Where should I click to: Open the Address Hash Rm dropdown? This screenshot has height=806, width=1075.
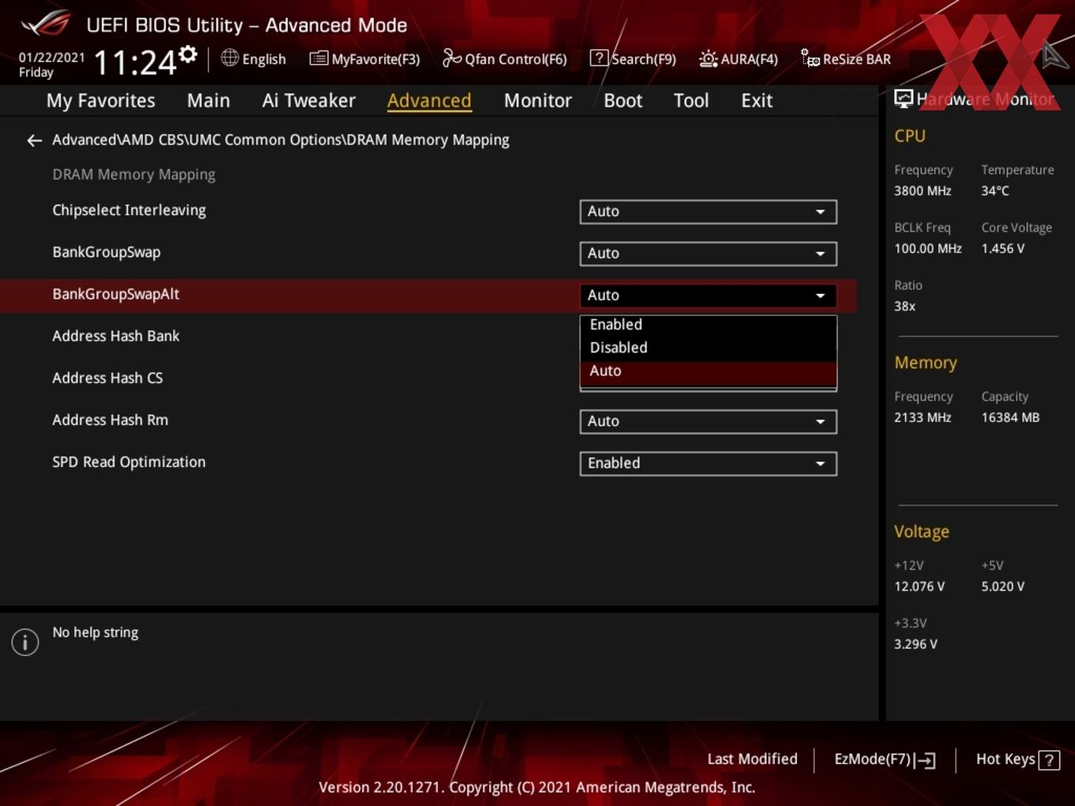(708, 421)
